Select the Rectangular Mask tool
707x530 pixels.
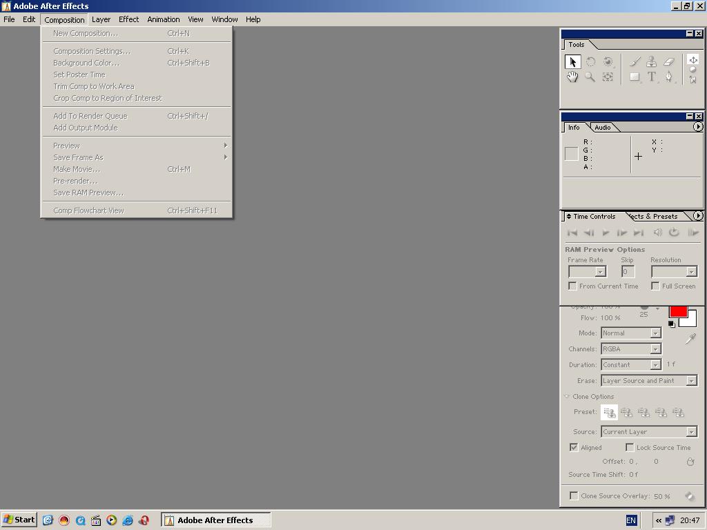tap(635, 77)
